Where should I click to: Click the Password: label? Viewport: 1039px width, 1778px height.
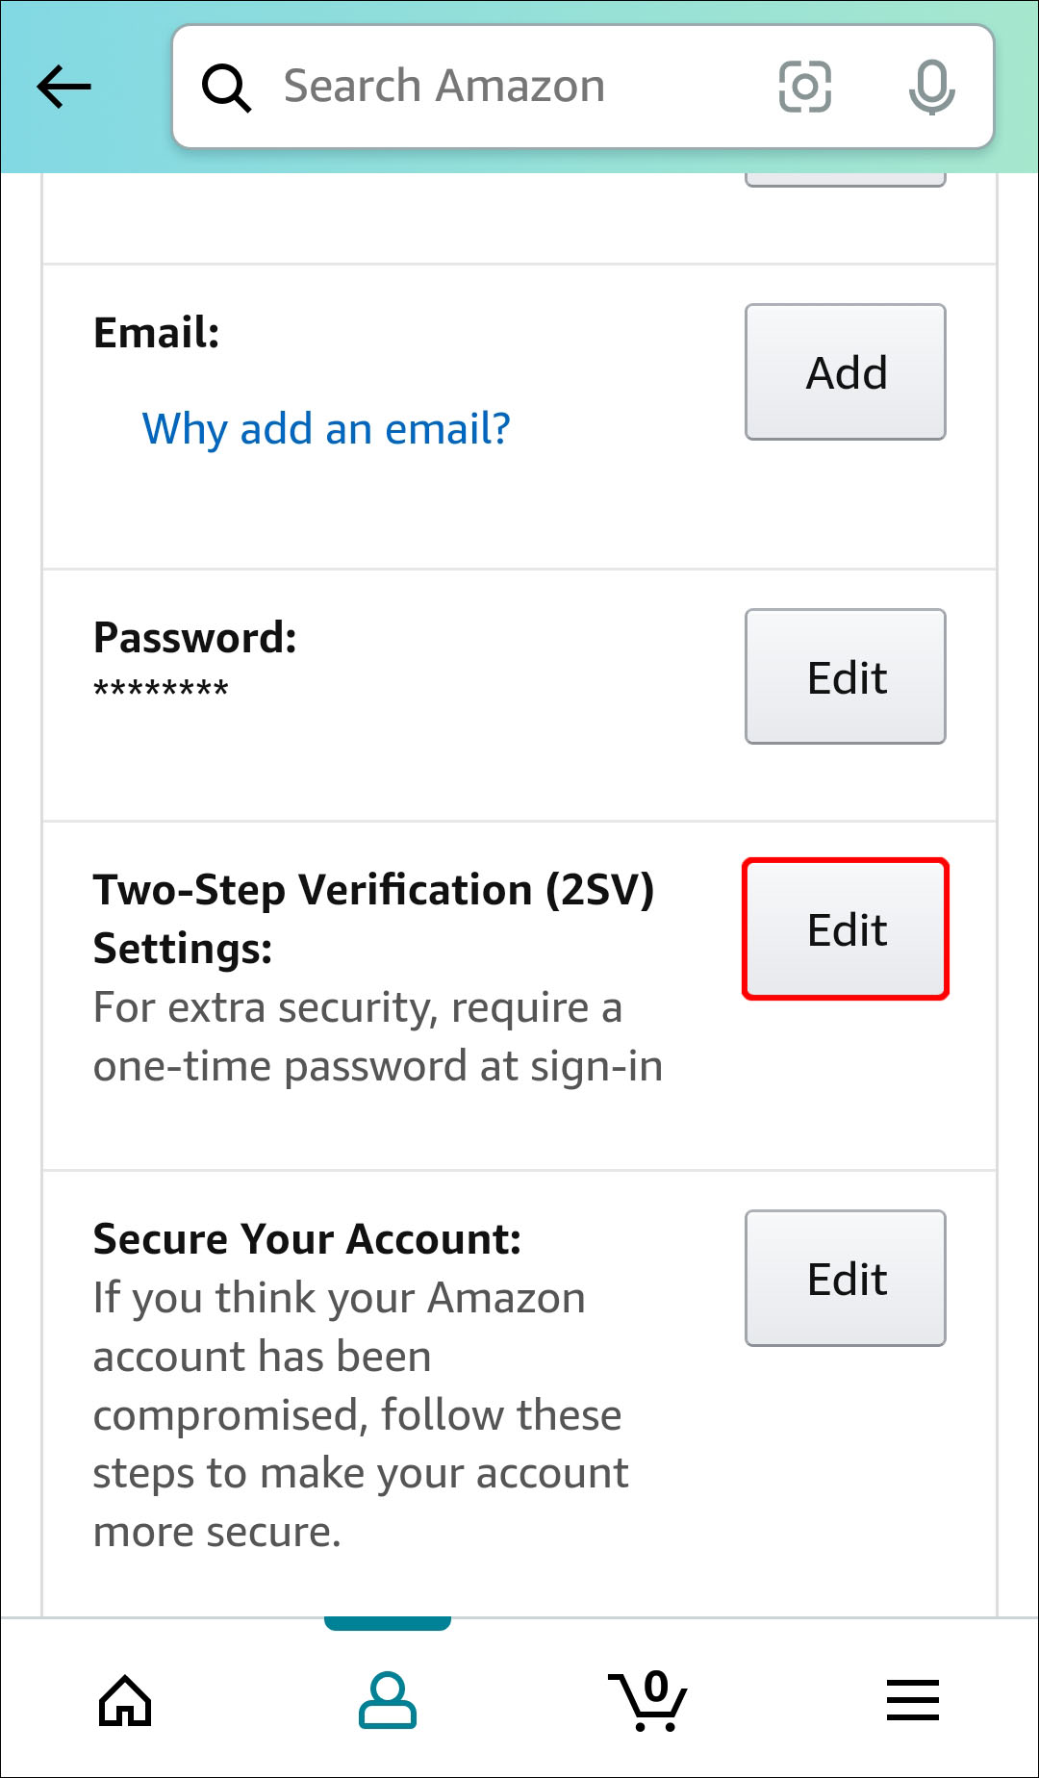click(195, 638)
